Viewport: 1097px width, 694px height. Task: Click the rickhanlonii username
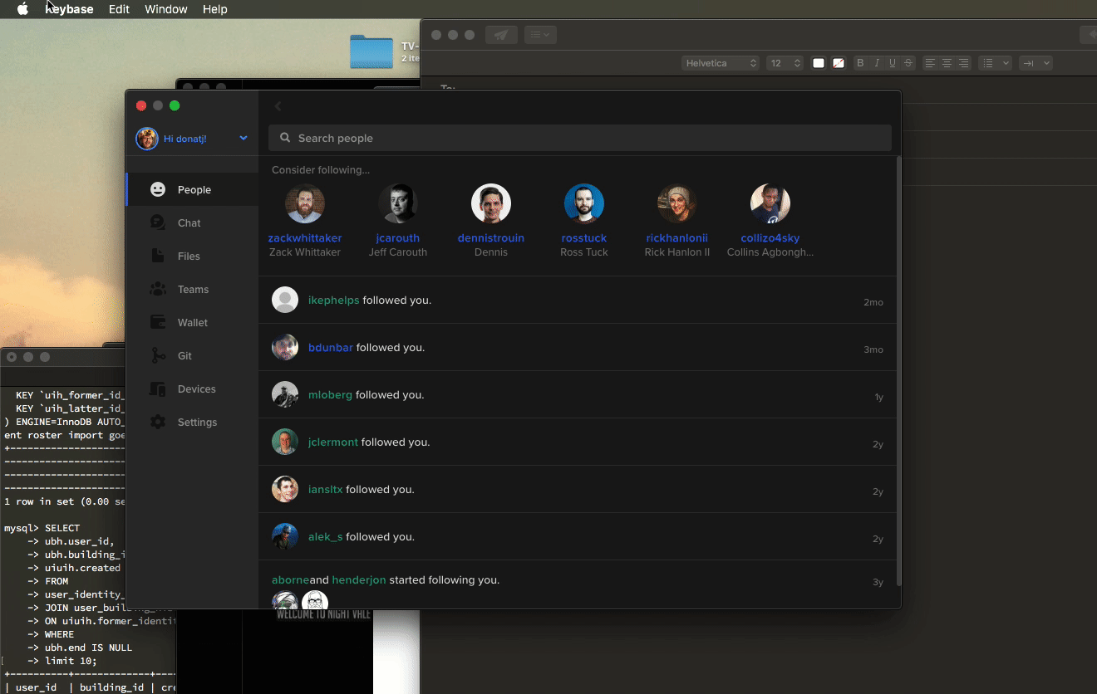point(677,238)
